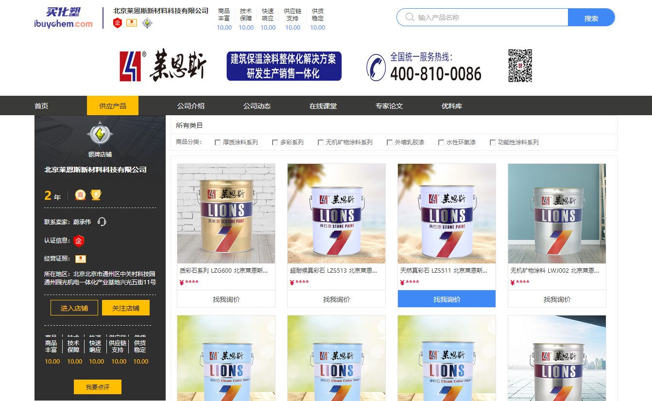Click the red enterprise badge in the header
Screen dimensions: 652x401
tap(117, 23)
